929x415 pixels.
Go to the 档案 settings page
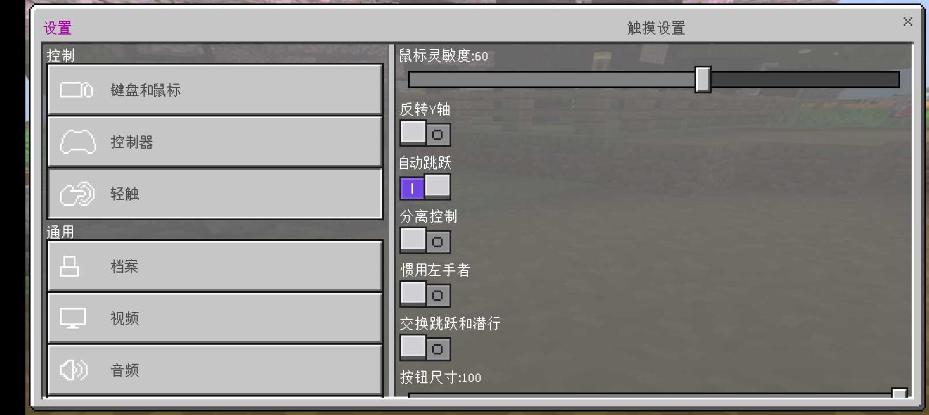pyautogui.click(x=215, y=266)
